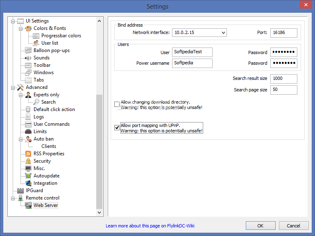315x236 pixels.
Task: Close the Settings dialog
Action: (306, 5)
